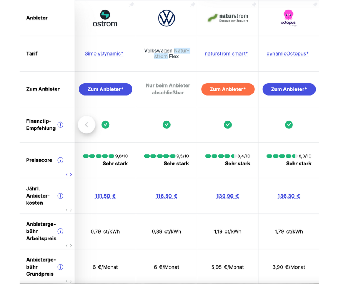The image size is (339, 284).
Task: Open the 116,50 € annual cost link
Action: pos(166,196)
